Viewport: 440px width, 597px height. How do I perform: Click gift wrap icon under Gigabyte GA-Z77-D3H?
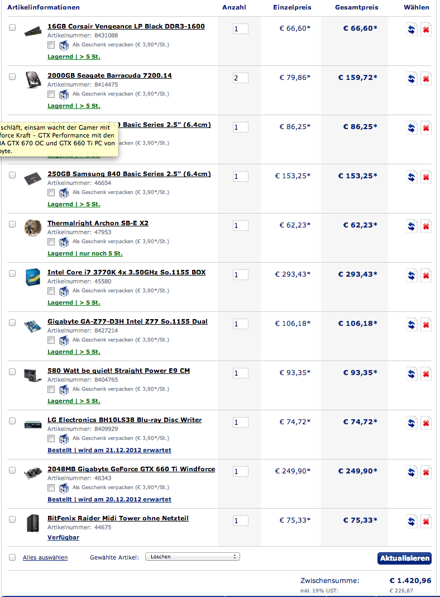click(64, 340)
